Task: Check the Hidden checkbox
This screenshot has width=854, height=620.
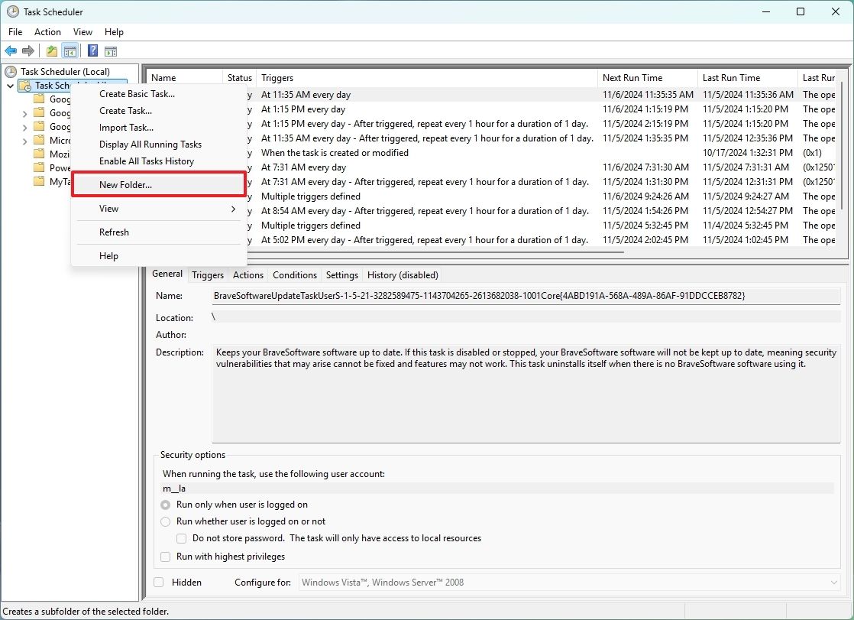Action: click(159, 582)
